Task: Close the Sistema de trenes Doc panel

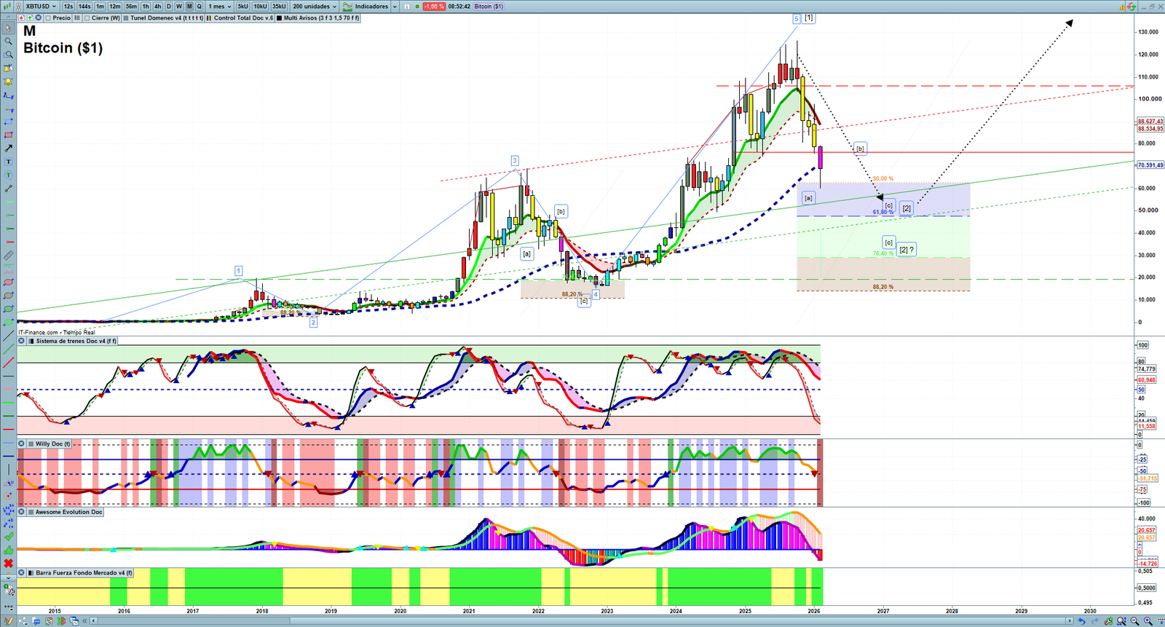Action: tap(22, 341)
